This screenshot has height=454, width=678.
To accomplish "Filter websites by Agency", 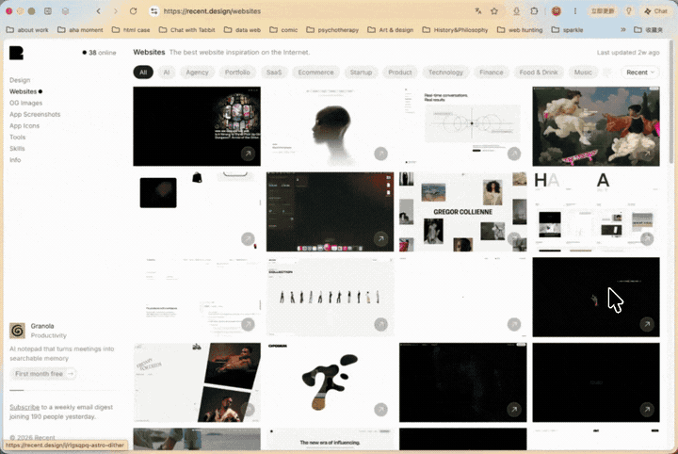I will pyautogui.click(x=197, y=73).
